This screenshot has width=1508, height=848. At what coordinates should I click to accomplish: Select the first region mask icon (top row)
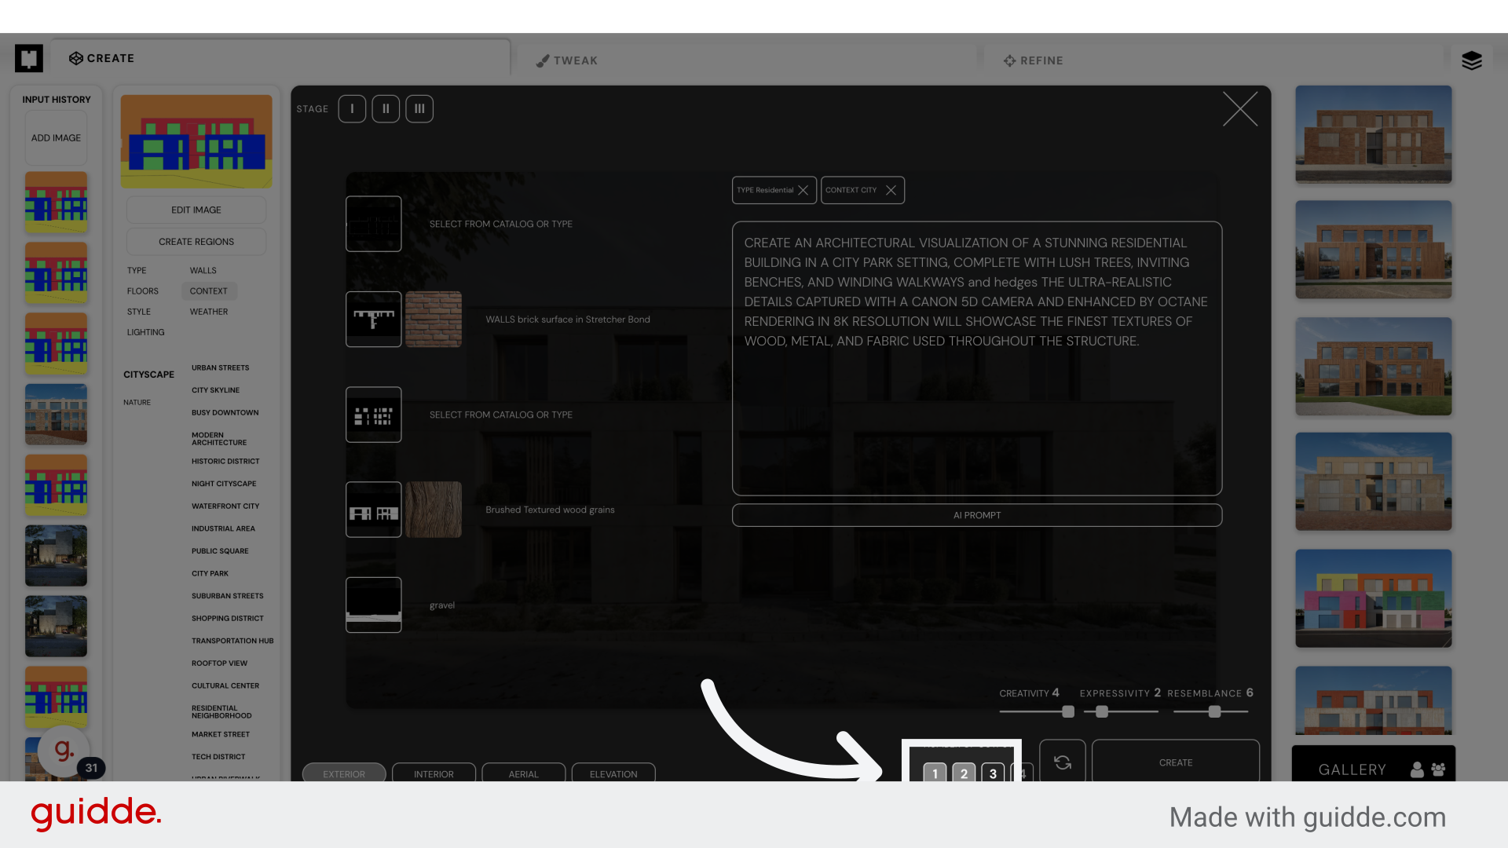pos(374,224)
